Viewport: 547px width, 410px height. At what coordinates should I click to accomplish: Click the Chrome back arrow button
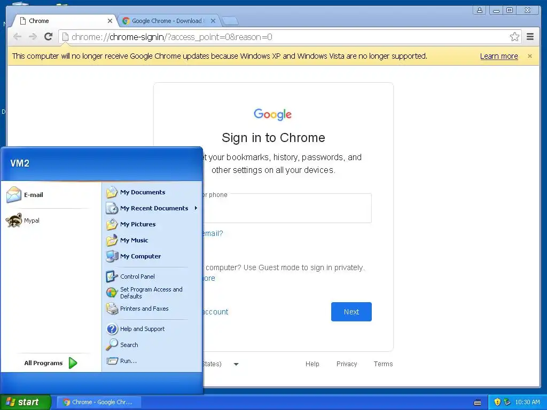click(x=17, y=37)
